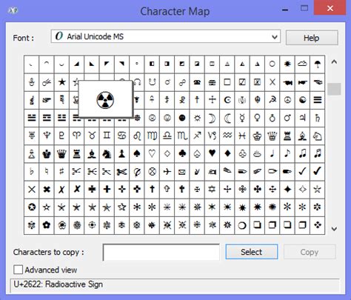Viewport: 351px width, 300px height.
Task: Pick the ankh symbol
Action: point(152,100)
